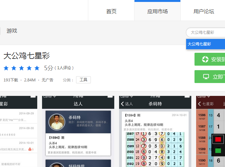Click the fifth rating star
The image size is (225, 167).
point(37,68)
